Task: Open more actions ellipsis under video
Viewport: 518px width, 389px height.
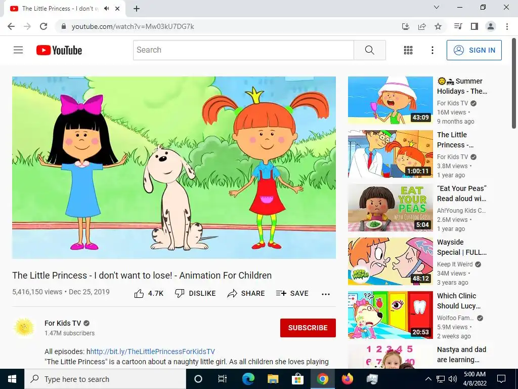Action: [x=326, y=294]
